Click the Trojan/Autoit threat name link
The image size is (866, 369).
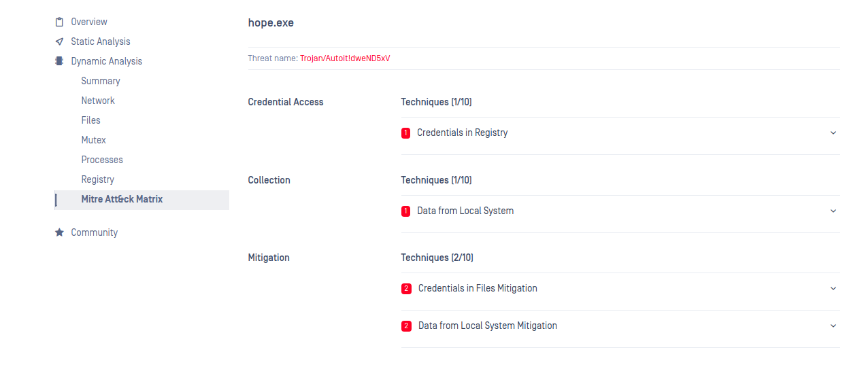click(345, 58)
